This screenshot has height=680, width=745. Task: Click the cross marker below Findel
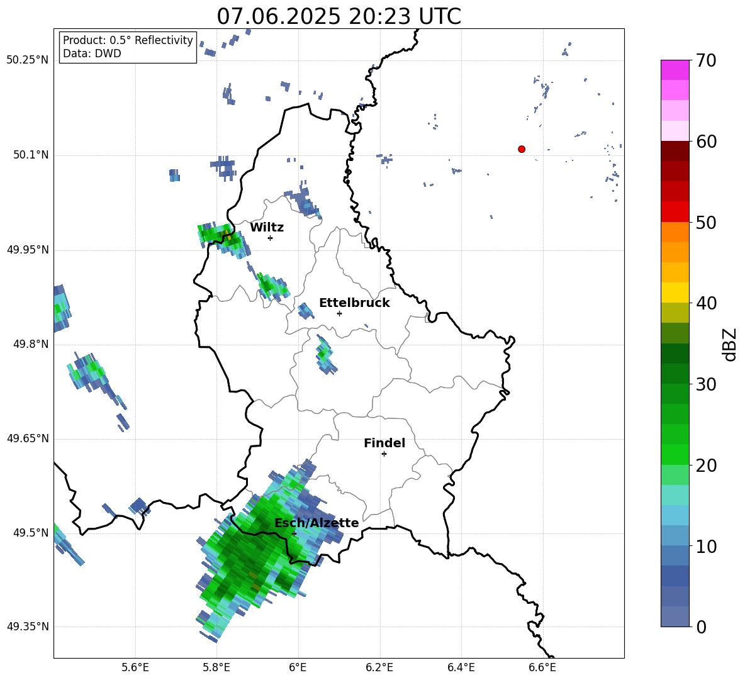coord(384,454)
